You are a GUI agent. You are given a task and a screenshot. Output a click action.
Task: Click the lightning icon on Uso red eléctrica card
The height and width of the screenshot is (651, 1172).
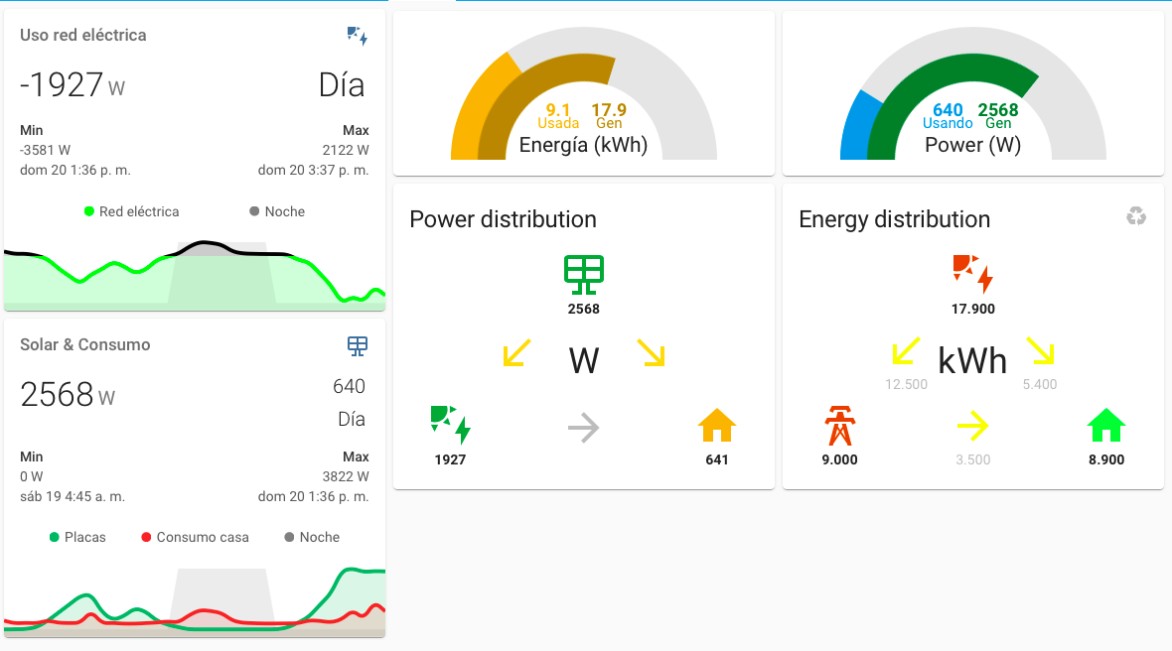click(x=356, y=36)
